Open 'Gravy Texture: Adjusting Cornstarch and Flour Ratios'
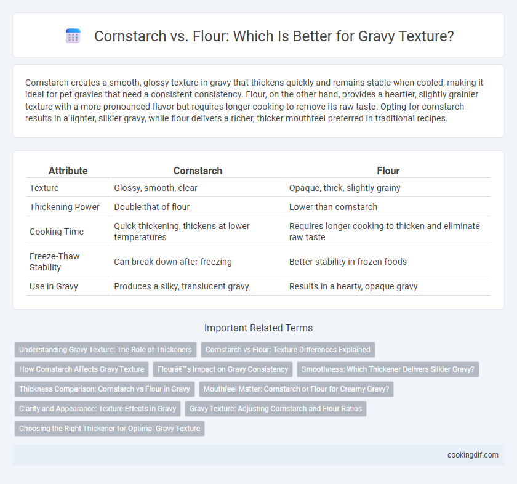The image size is (517, 484). (x=276, y=409)
